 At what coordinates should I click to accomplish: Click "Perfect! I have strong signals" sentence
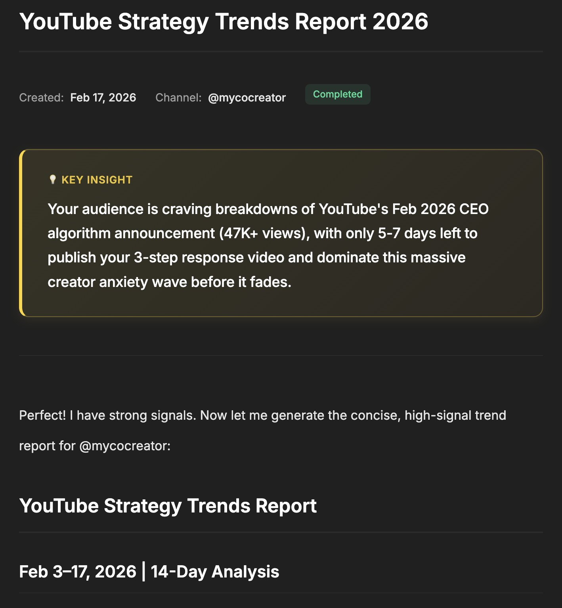click(107, 415)
